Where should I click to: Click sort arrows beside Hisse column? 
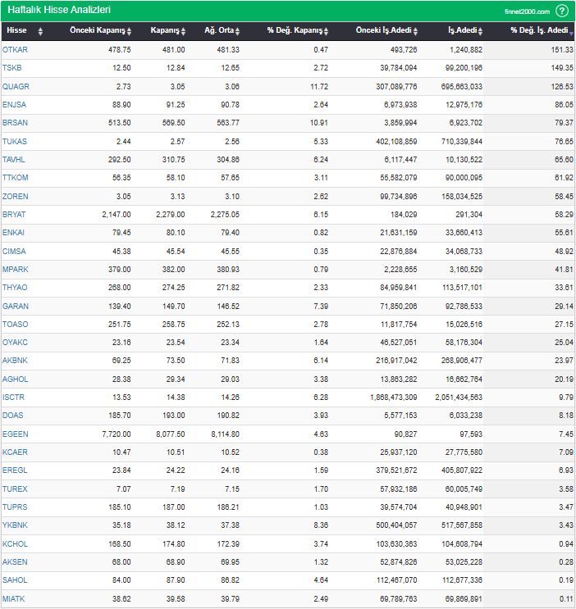(x=40, y=31)
